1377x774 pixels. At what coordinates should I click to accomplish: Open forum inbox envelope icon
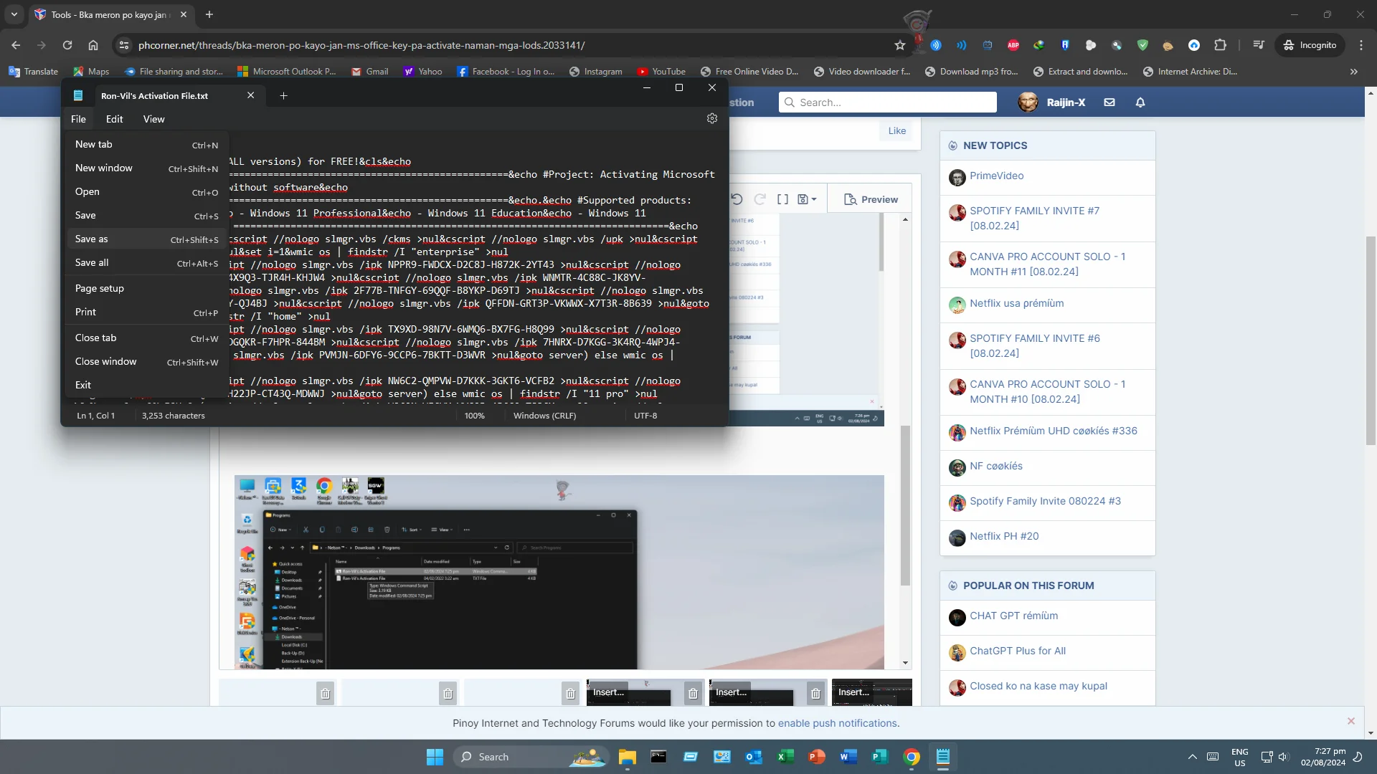point(1109,102)
